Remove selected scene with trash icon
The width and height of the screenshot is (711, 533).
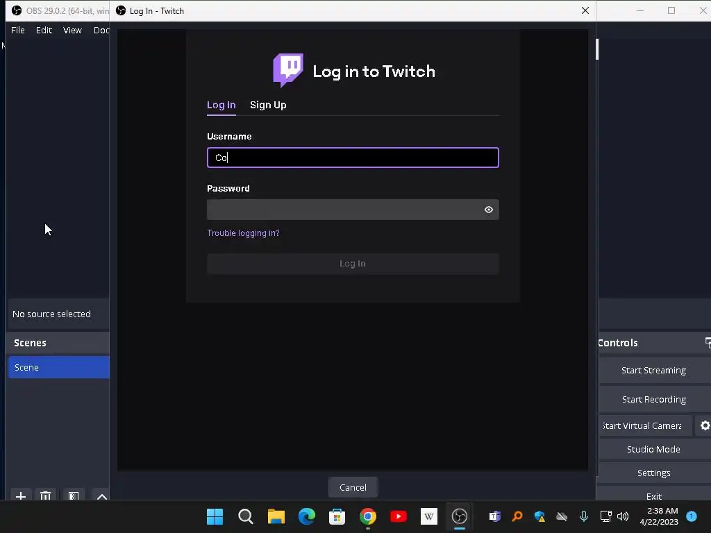click(45, 496)
